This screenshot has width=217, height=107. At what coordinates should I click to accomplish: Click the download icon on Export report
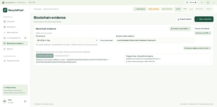[178, 19]
